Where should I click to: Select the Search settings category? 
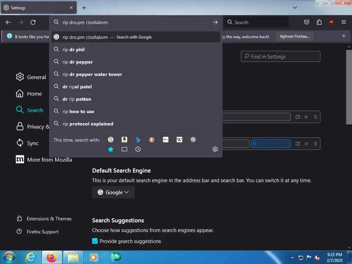point(30,110)
